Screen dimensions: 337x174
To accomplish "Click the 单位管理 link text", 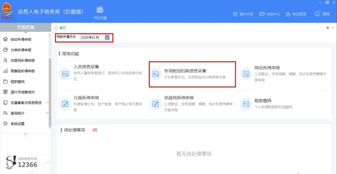I will [299, 14].
